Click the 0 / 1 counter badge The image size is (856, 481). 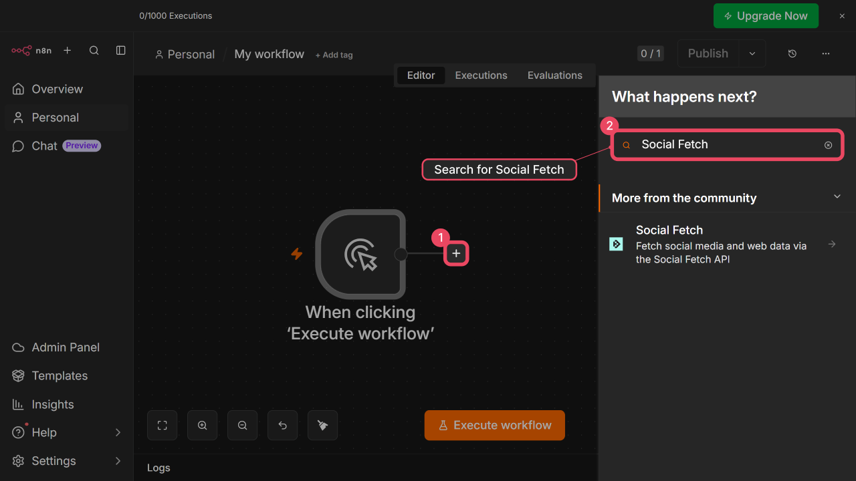(651, 53)
